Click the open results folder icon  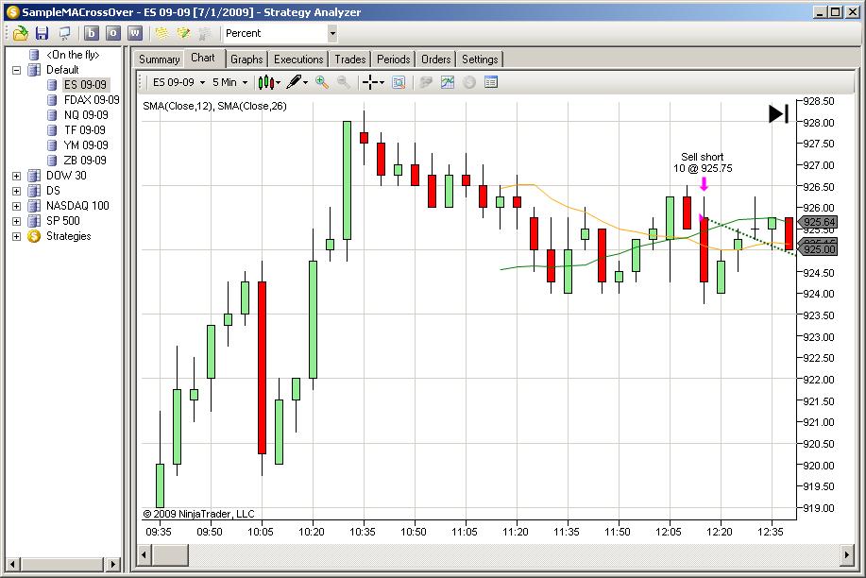point(21,34)
